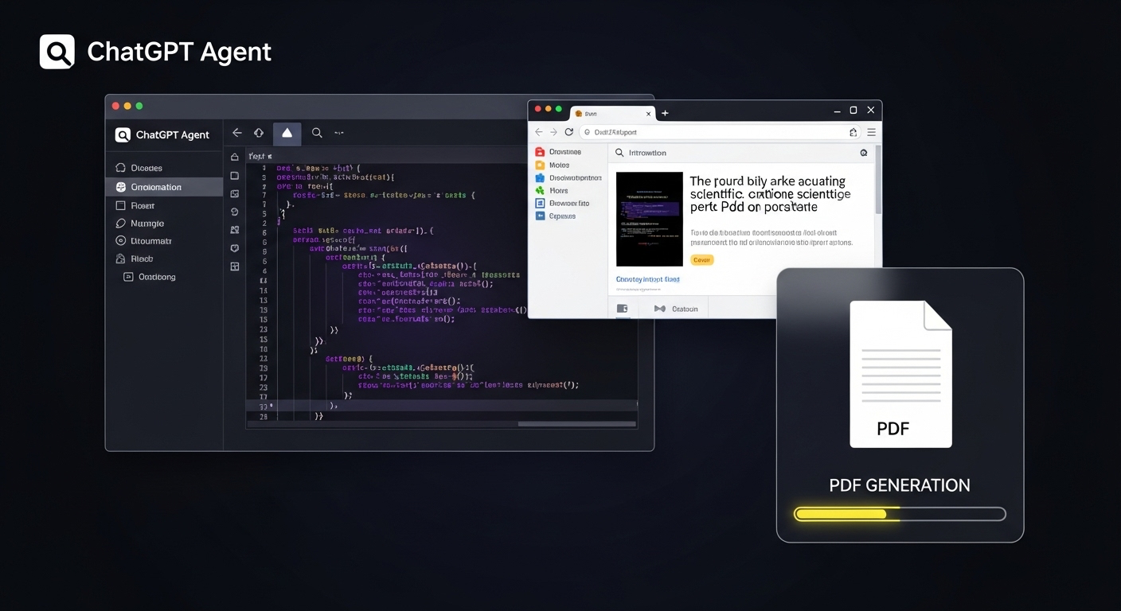
Task: Click the yellow 'Cevor' button
Action: [x=702, y=260]
